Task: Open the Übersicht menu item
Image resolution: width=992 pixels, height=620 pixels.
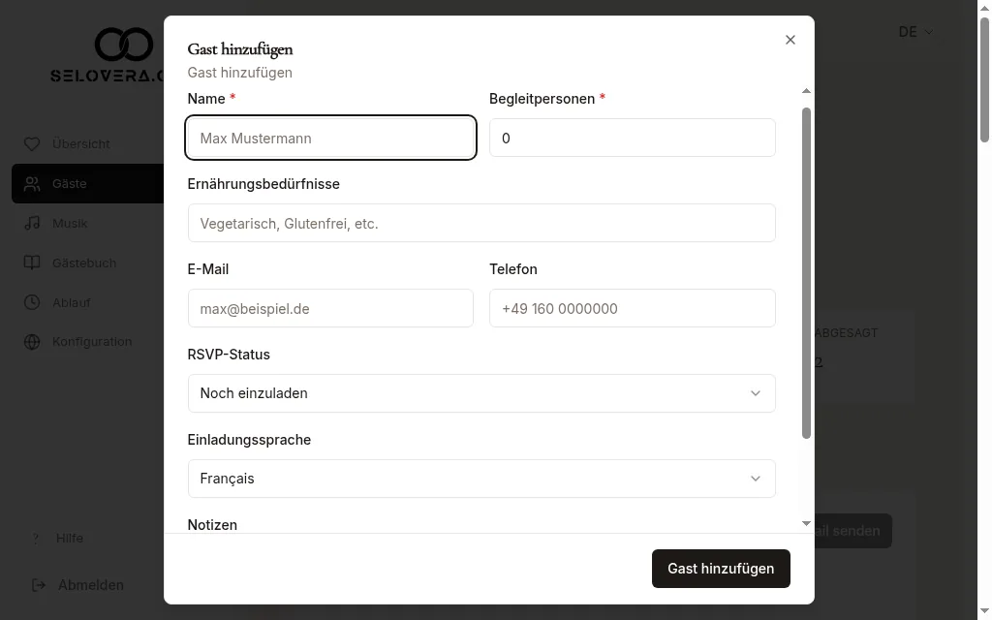Action: pyautogui.click(x=87, y=143)
